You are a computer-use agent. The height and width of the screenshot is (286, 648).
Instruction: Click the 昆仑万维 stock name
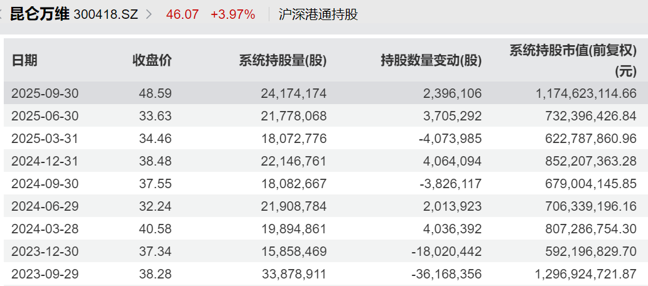click(x=40, y=14)
